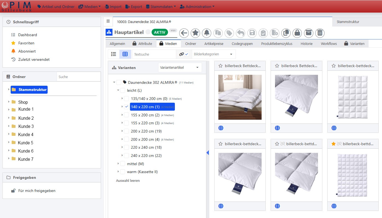Subscribe using the bell toolbar icon
Viewport: 382px width, 218px height.
(x=207, y=33)
